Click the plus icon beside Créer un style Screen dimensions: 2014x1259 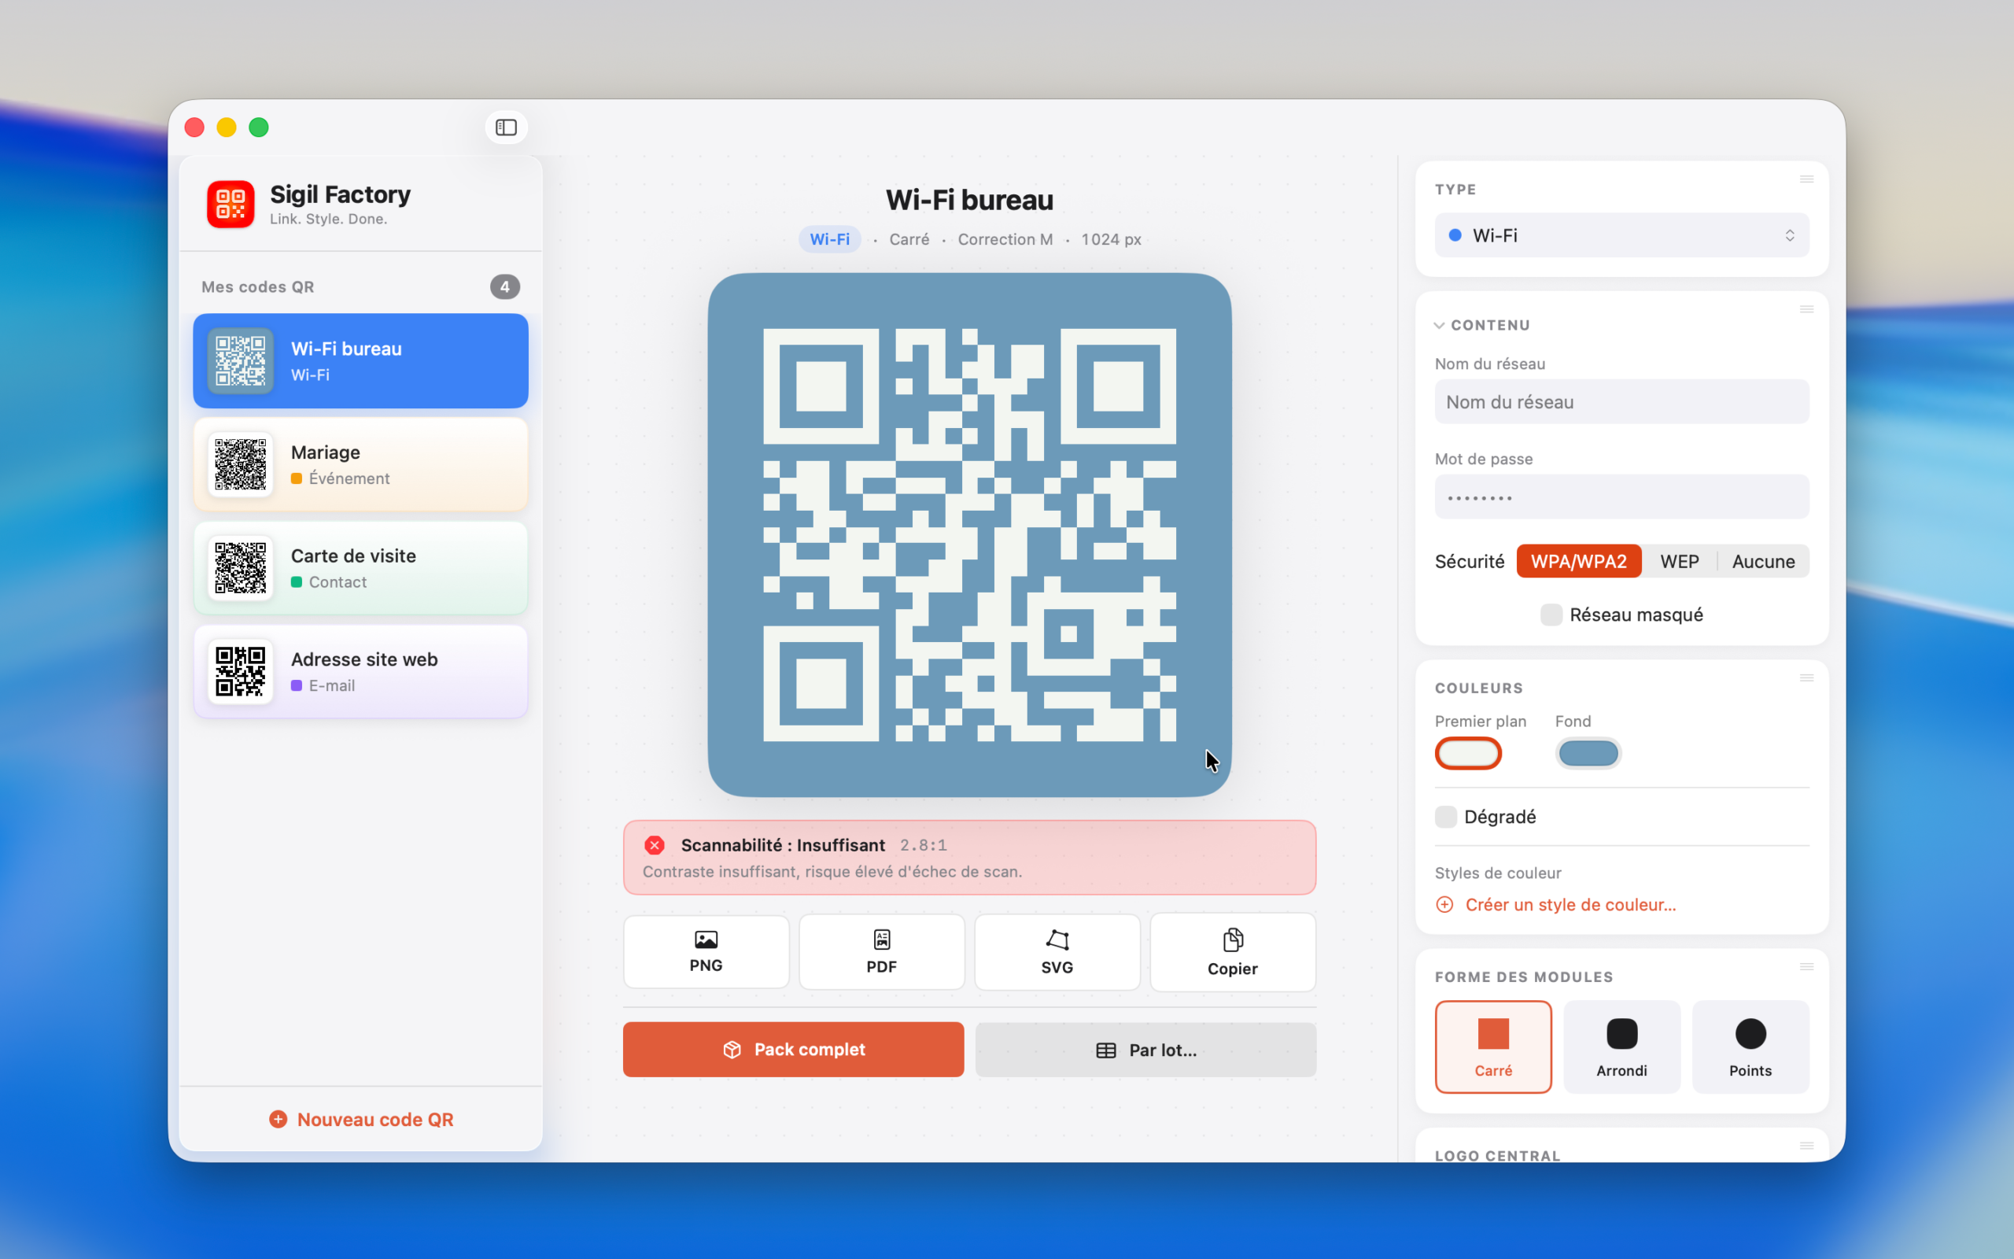pos(1444,904)
